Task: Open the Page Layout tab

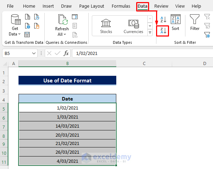Action: [92, 6]
